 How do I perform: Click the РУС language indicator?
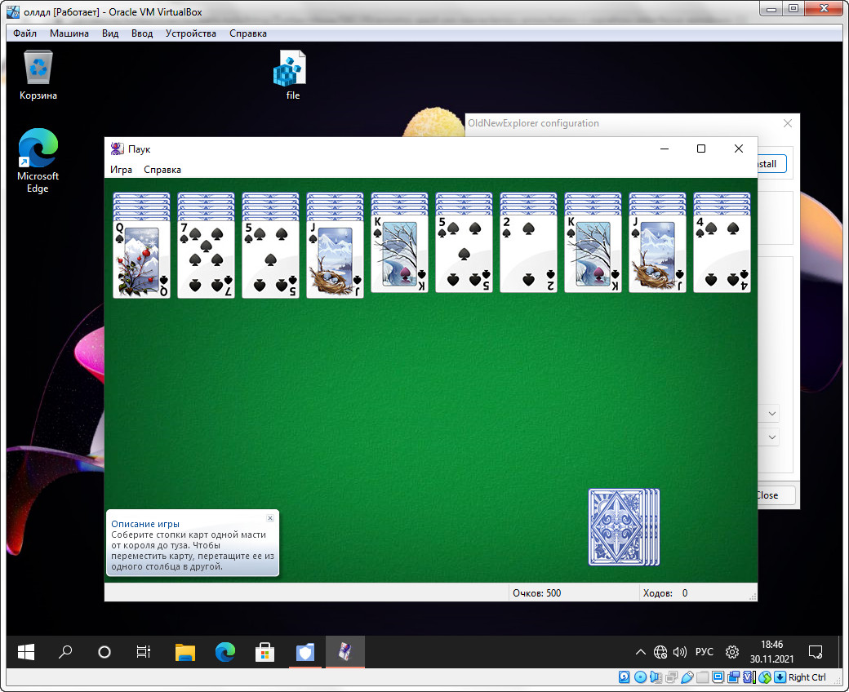(x=704, y=652)
